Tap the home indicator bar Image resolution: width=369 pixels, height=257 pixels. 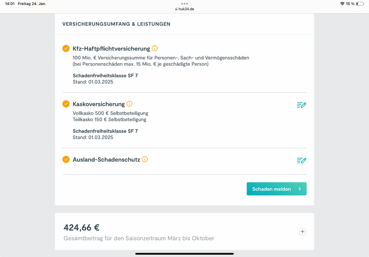pos(184,254)
